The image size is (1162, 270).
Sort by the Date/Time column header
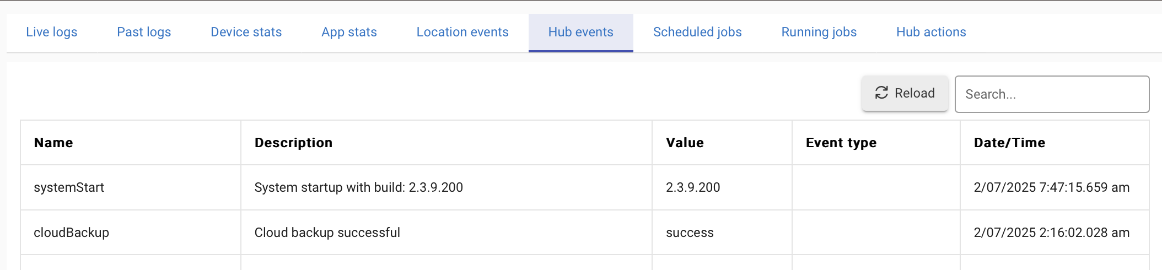coord(1009,143)
